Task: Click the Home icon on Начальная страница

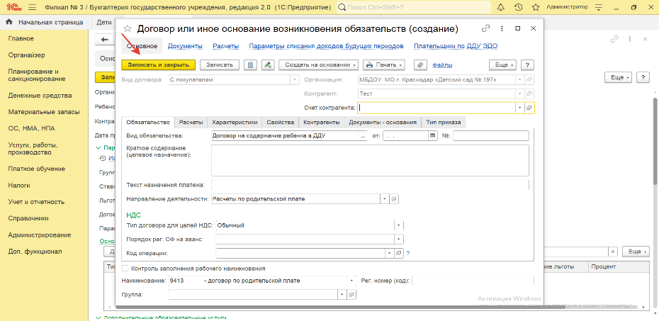Action: pos(8,23)
